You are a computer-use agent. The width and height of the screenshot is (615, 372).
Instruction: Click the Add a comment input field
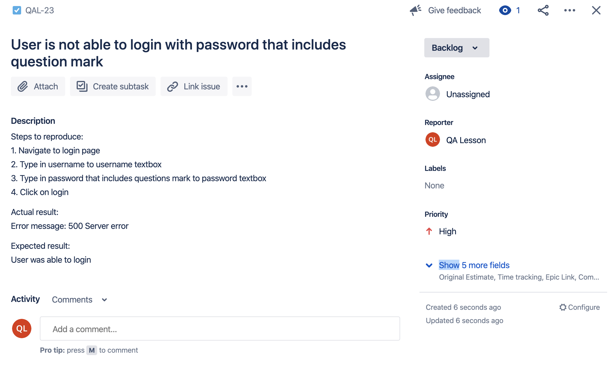[x=220, y=329]
